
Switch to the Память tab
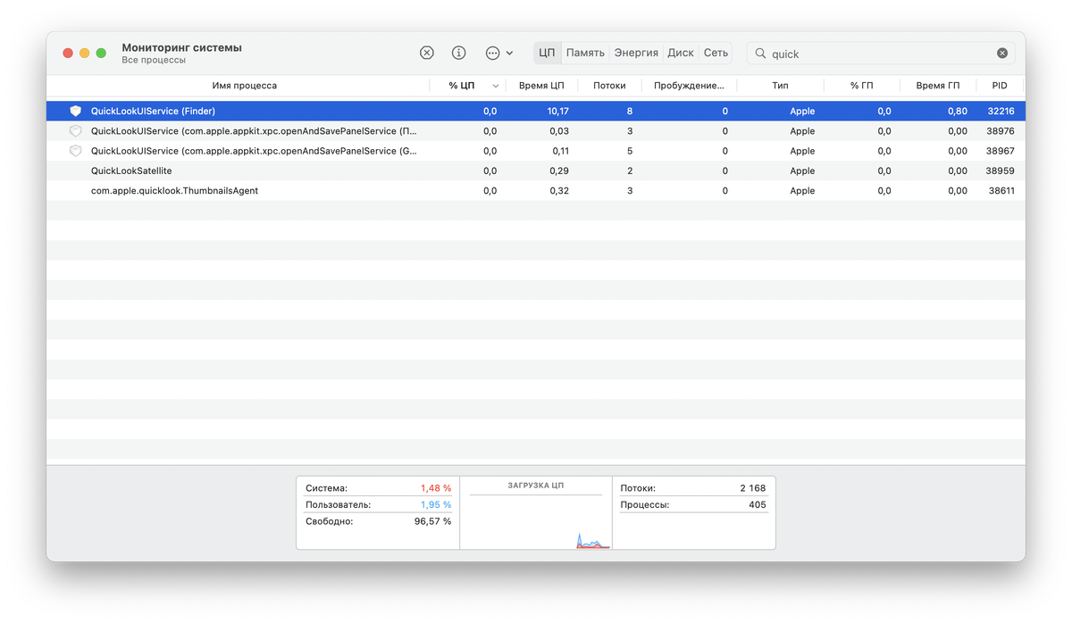click(x=585, y=53)
